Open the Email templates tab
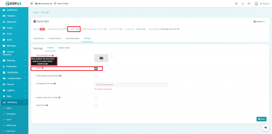Image resolution: width=272 pixels, height=134 pixels. click(x=73, y=38)
